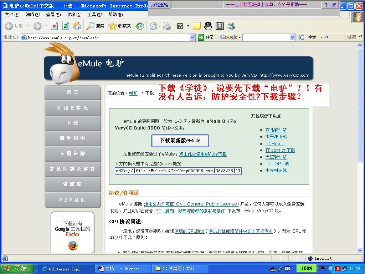Click the yellow note icon in the toolbar
365x274 pixels.
[197, 26]
